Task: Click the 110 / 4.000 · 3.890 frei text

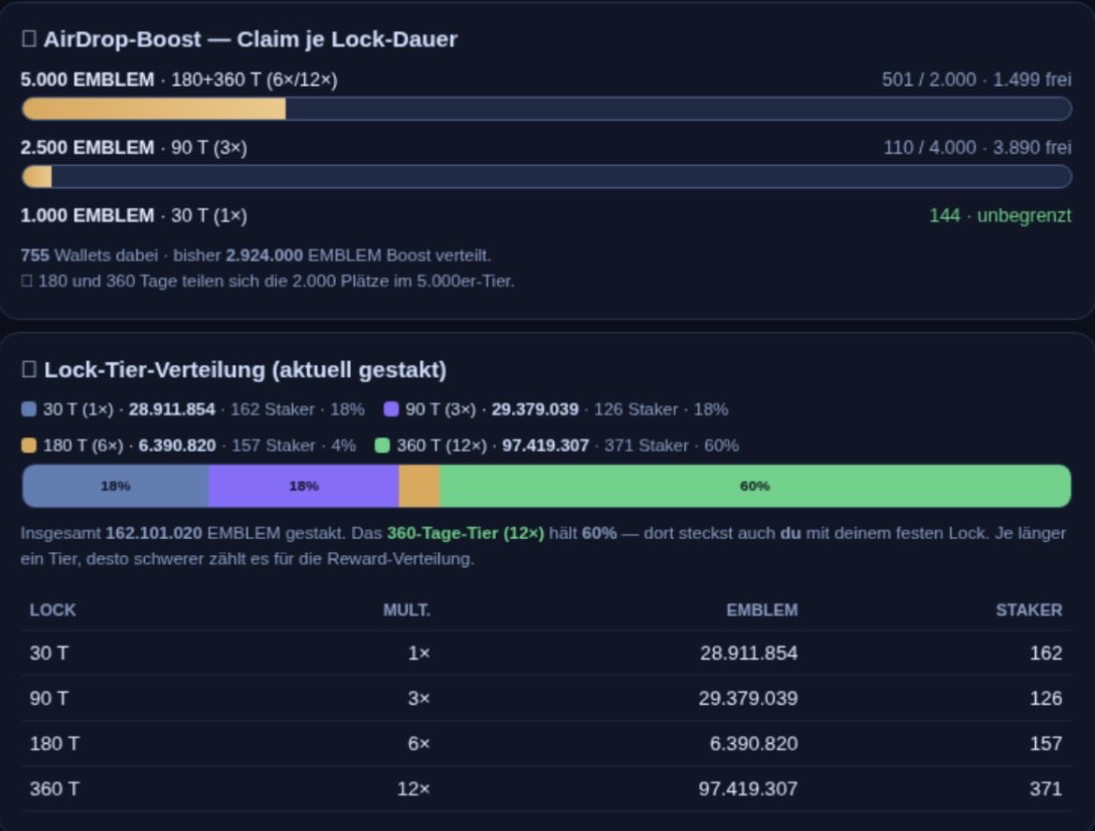Action: click(x=977, y=147)
